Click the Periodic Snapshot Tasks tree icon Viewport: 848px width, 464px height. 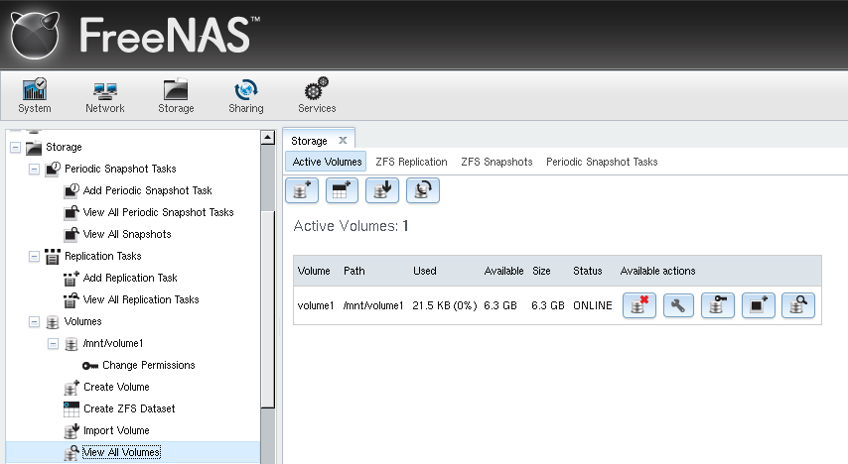(53, 170)
